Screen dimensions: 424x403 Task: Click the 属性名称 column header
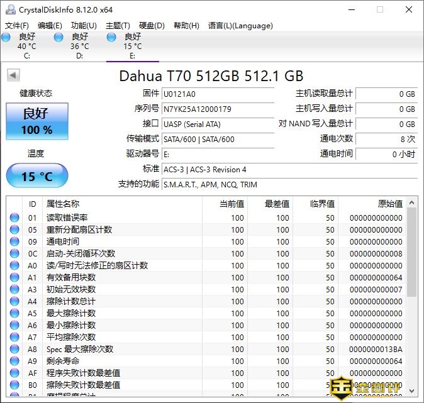(x=63, y=204)
